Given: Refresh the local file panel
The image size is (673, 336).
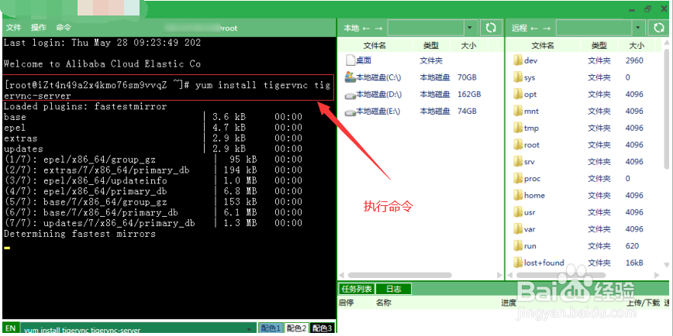Looking at the screenshot, I should [x=491, y=28].
